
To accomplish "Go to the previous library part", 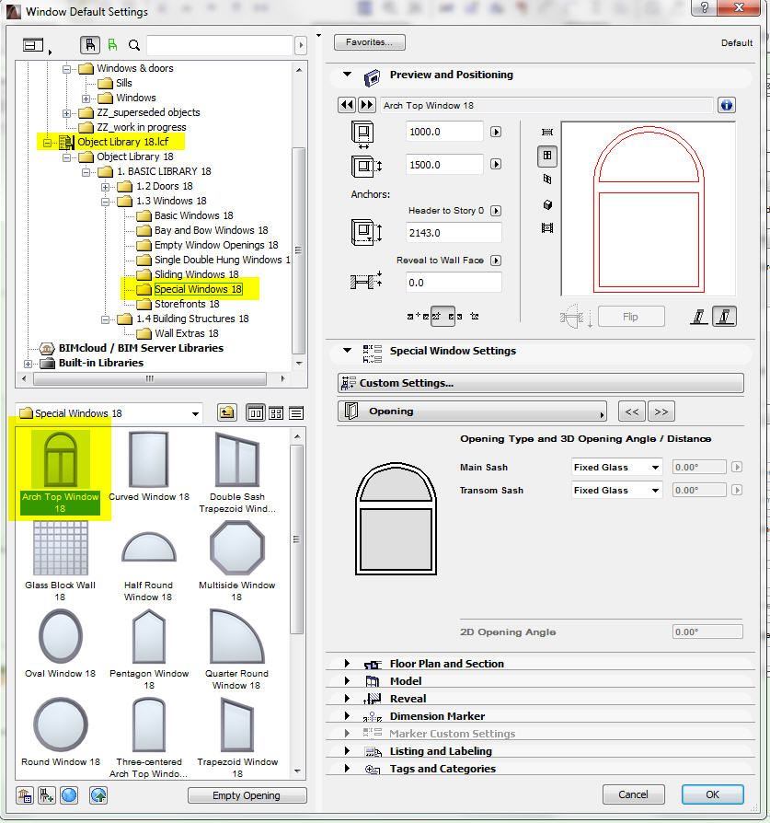I will [347, 105].
